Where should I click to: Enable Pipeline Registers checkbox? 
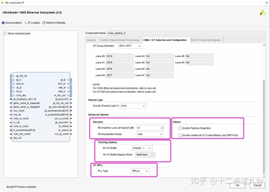point(180,128)
